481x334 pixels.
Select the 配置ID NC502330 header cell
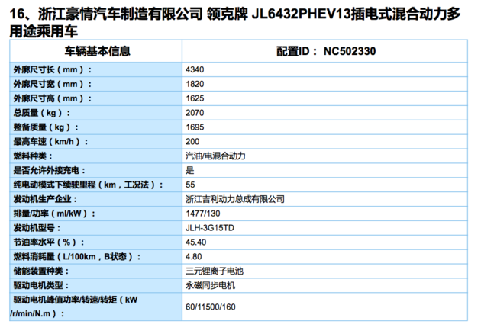coord(326,51)
